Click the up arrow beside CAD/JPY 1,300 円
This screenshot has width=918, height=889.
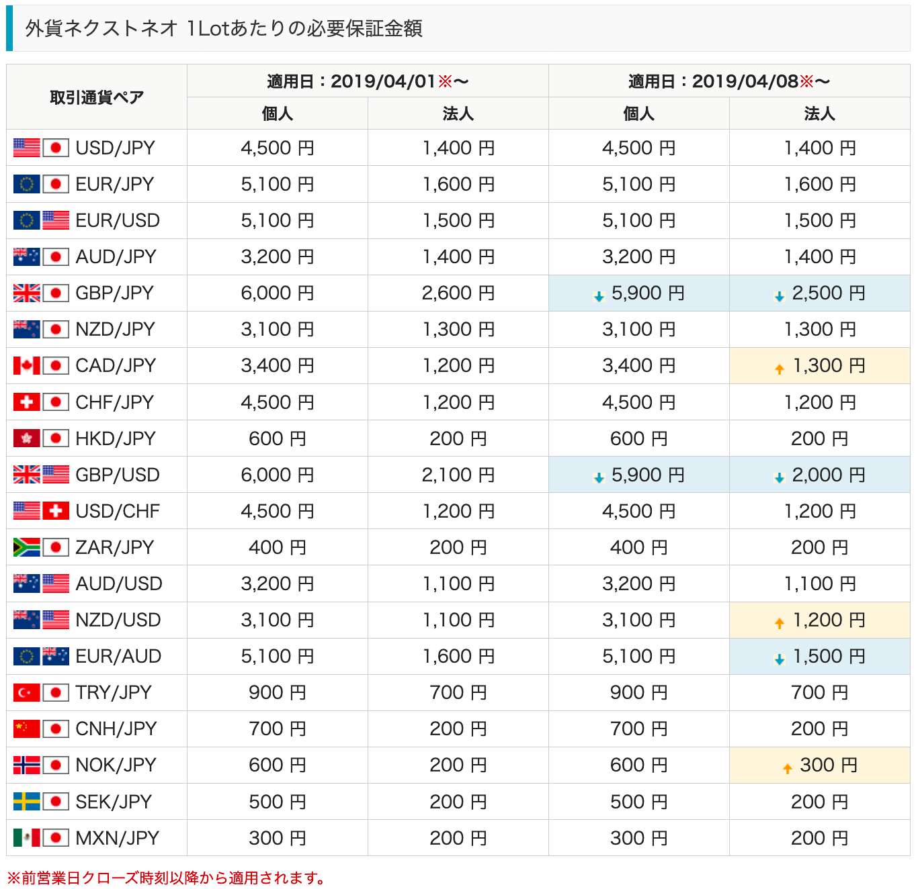(x=780, y=369)
